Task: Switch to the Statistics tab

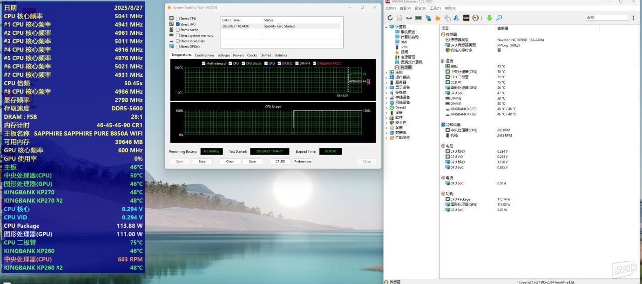Action: tap(281, 55)
